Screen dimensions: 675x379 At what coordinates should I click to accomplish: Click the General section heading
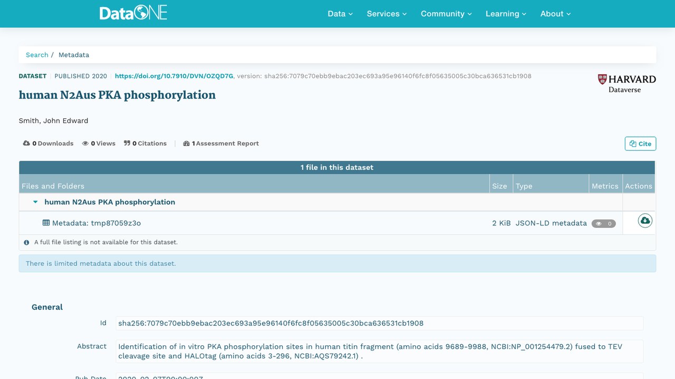click(47, 307)
